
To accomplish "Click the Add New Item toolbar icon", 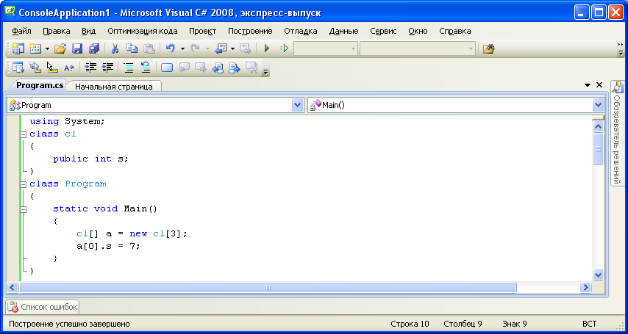I will click(x=35, y=48).
